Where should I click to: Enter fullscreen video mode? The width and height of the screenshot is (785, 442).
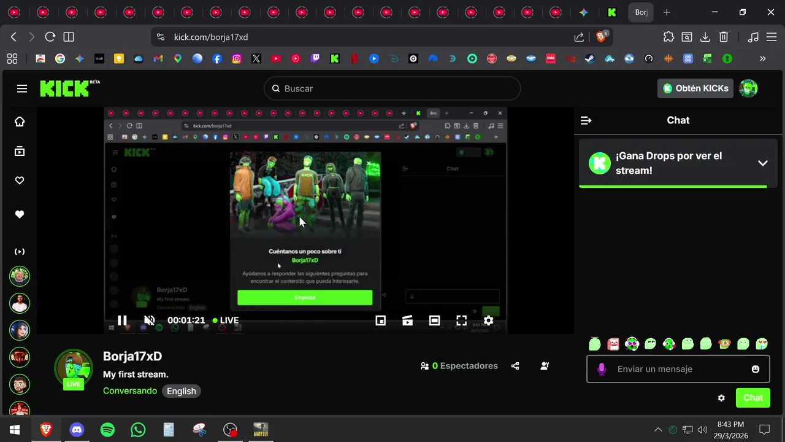click(x=461, y=320)
